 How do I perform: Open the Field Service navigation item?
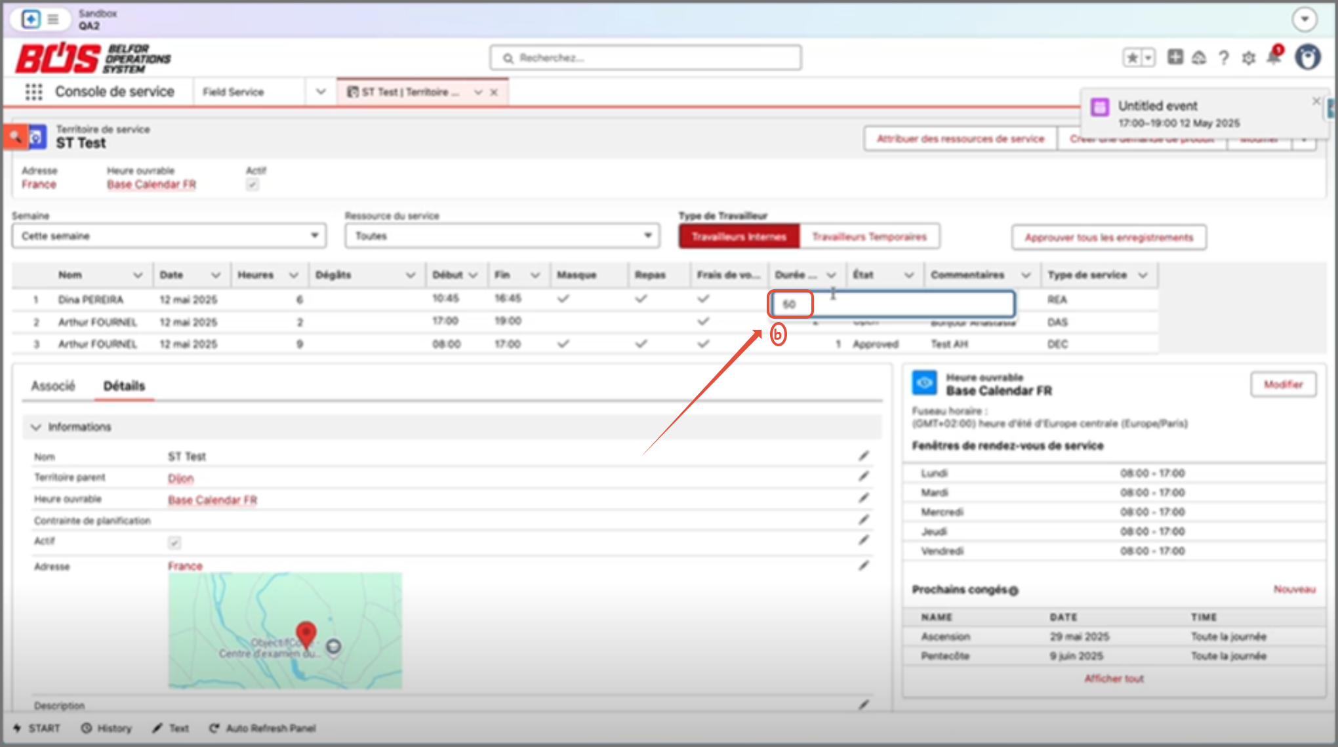pyautogui.click(x=233, y=92)
